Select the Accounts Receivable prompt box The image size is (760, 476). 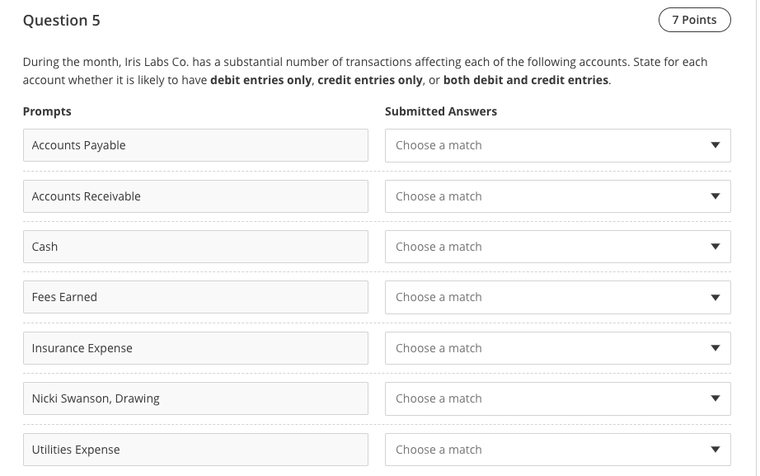(x=195, y=196)
